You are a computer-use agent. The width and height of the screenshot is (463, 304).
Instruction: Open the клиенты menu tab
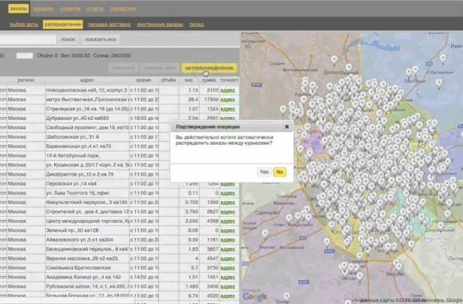tap(70, 8)
